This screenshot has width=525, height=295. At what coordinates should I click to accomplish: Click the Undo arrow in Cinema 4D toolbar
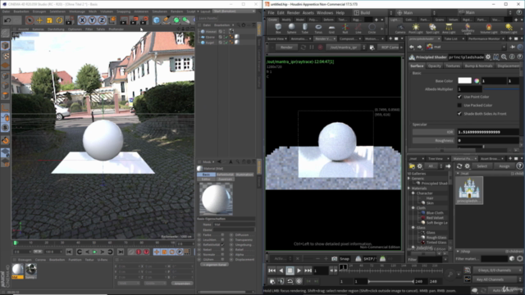[7, 20]
